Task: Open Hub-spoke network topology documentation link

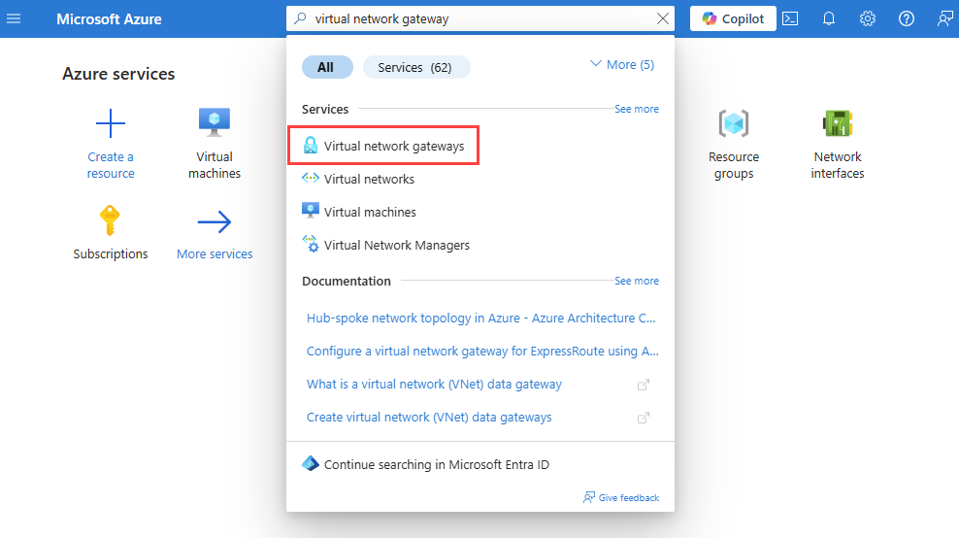Action: click(480, 319)
